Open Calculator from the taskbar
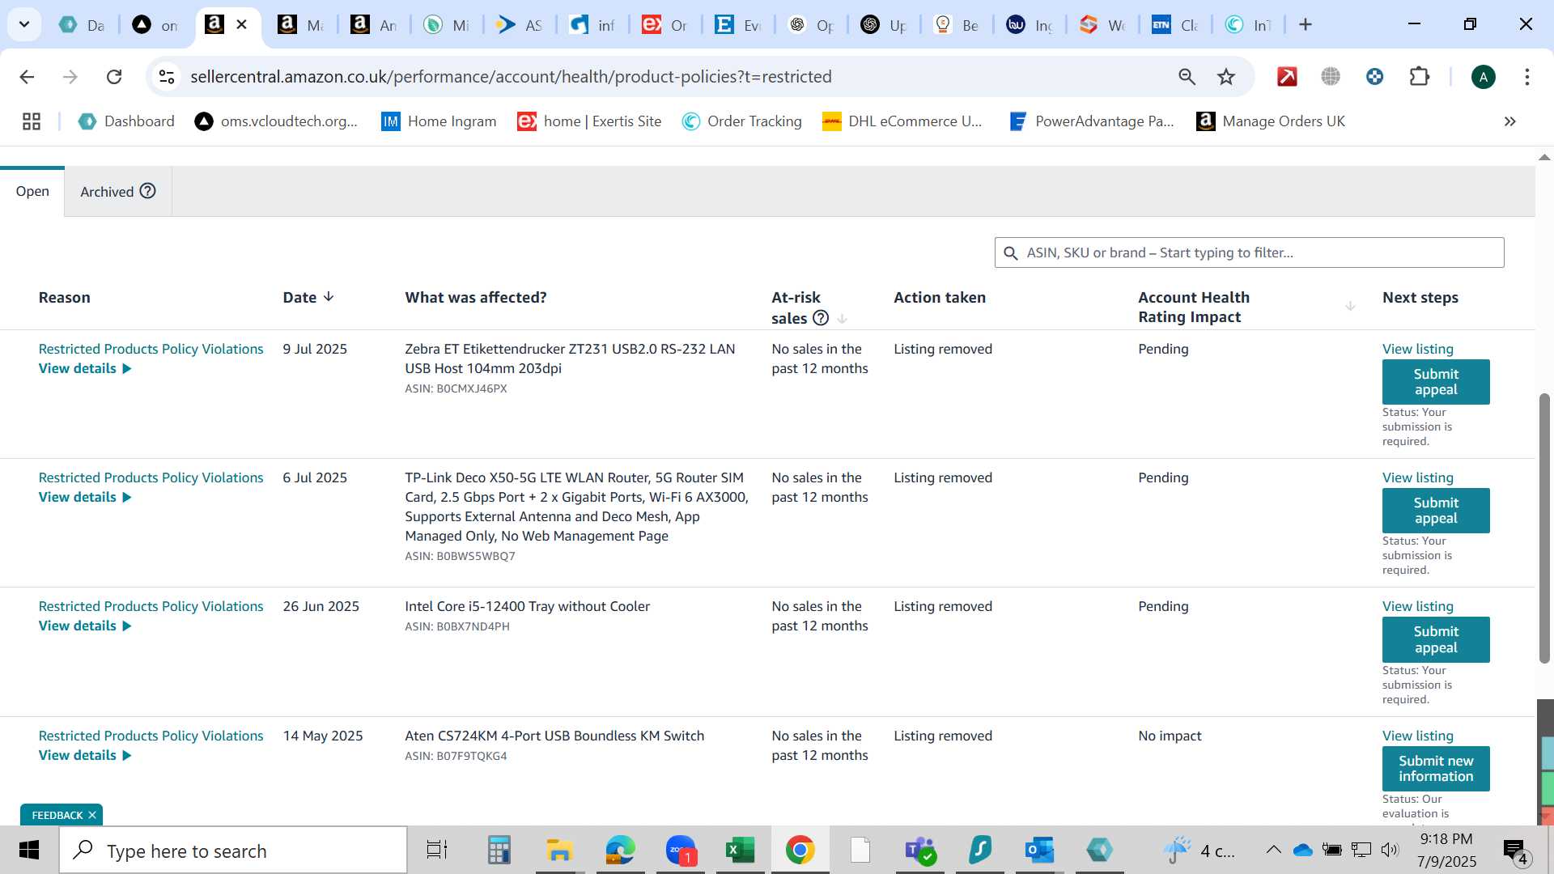Image resolution: width=1554 pixels, height=874 pixels. (x=499, y=850)
